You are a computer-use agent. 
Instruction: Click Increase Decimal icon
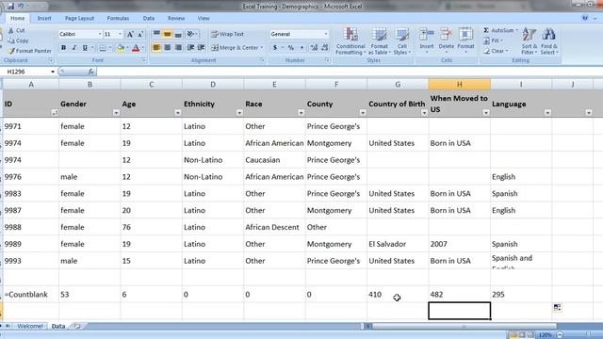(314, 48)
